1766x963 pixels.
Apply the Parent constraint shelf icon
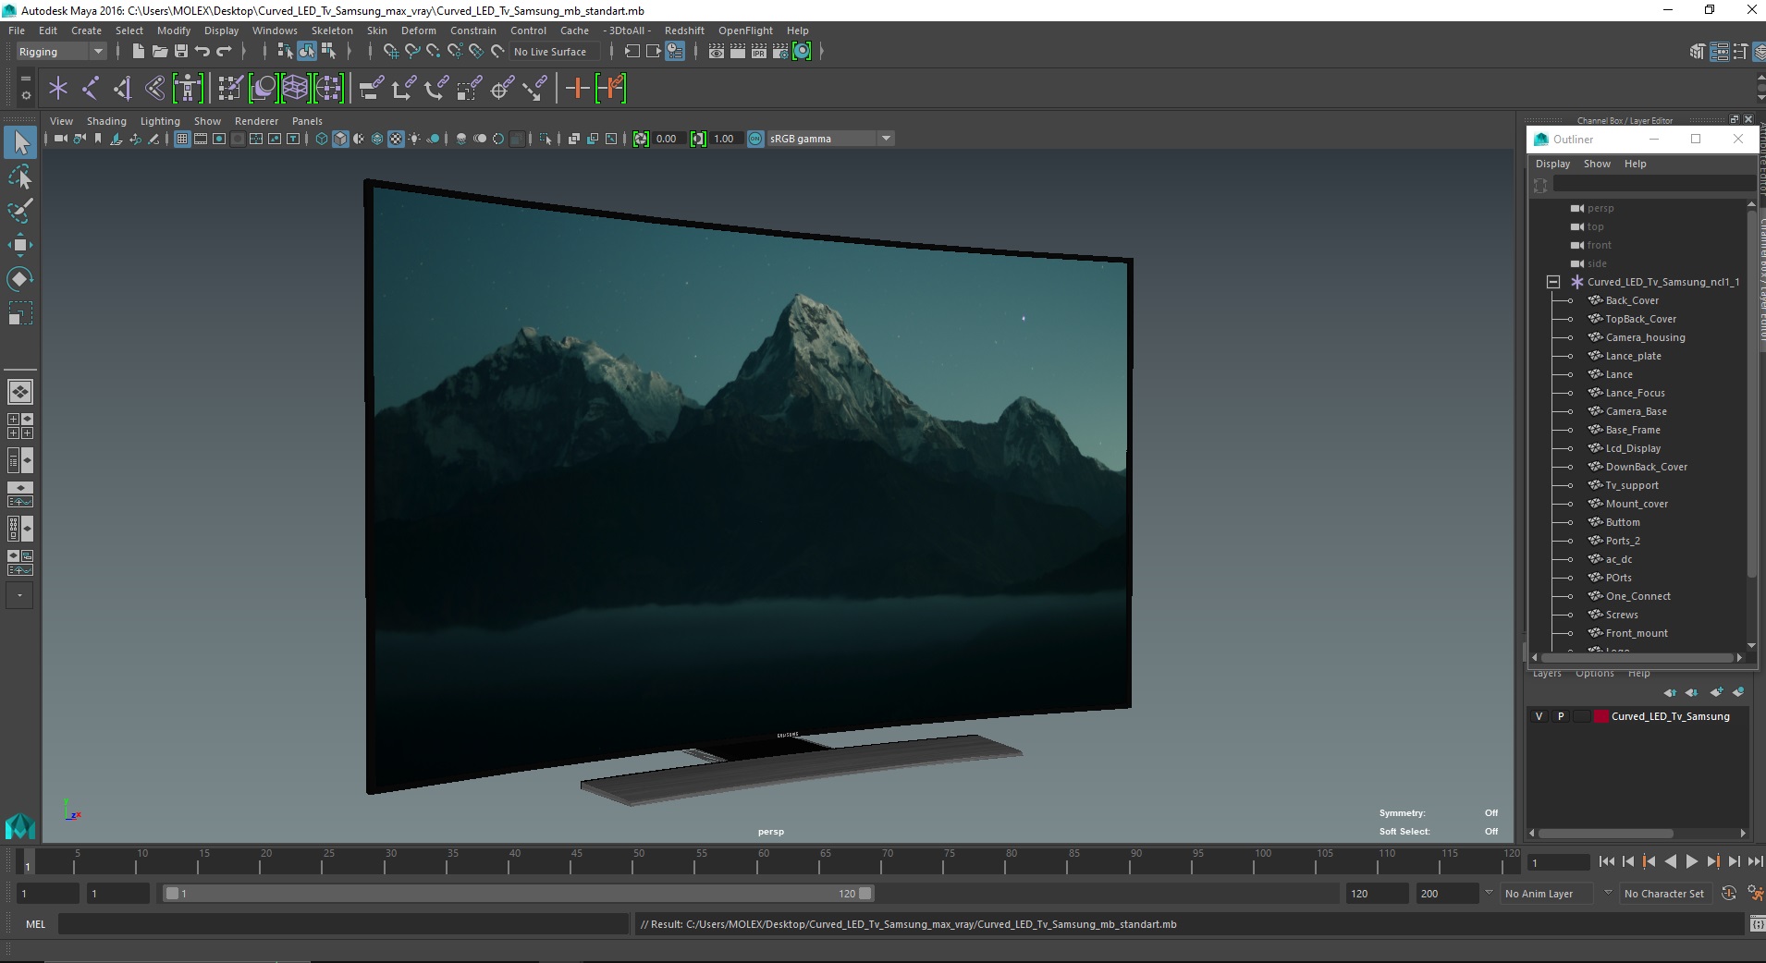(372, 89)
